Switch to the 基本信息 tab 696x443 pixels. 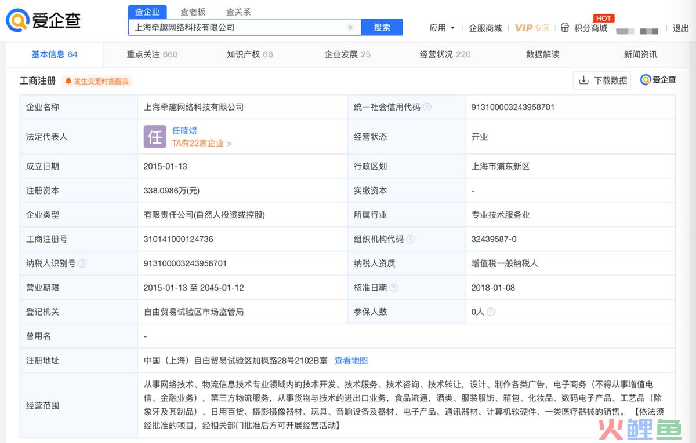click(55, 54)
